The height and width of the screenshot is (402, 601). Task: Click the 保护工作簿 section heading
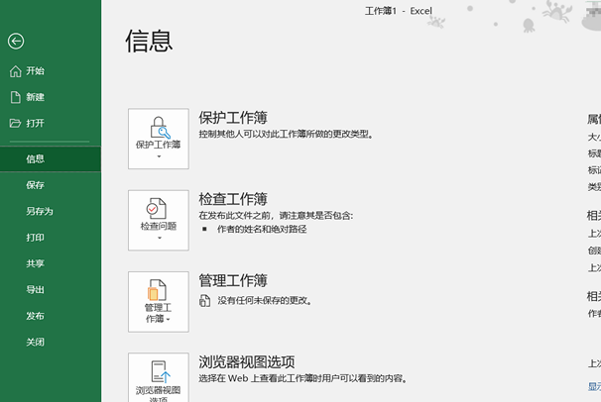(x=233, y=118)
